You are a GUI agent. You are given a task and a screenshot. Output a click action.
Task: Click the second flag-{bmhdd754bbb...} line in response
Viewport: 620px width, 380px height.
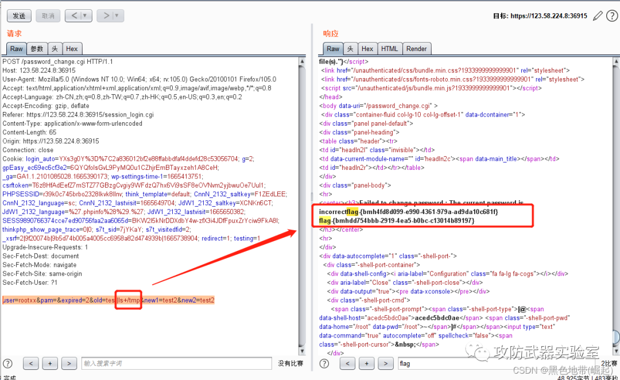(397, 220)
